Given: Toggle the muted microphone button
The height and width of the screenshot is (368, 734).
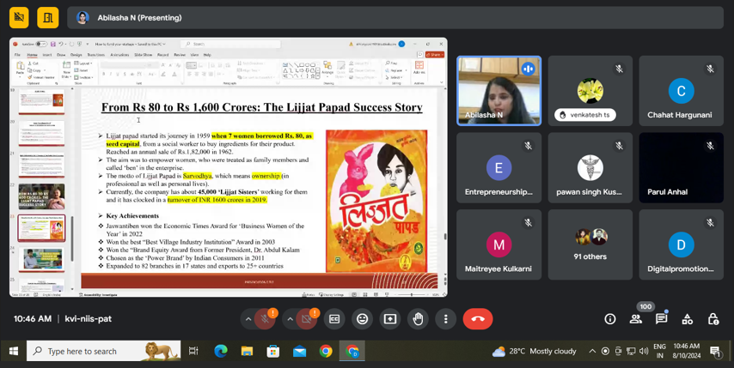Looking at the screenshot, I should tap(265, 319).
